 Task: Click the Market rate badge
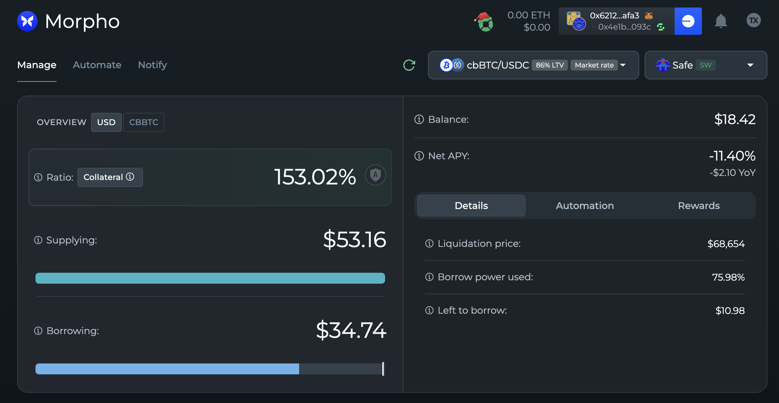594,65
